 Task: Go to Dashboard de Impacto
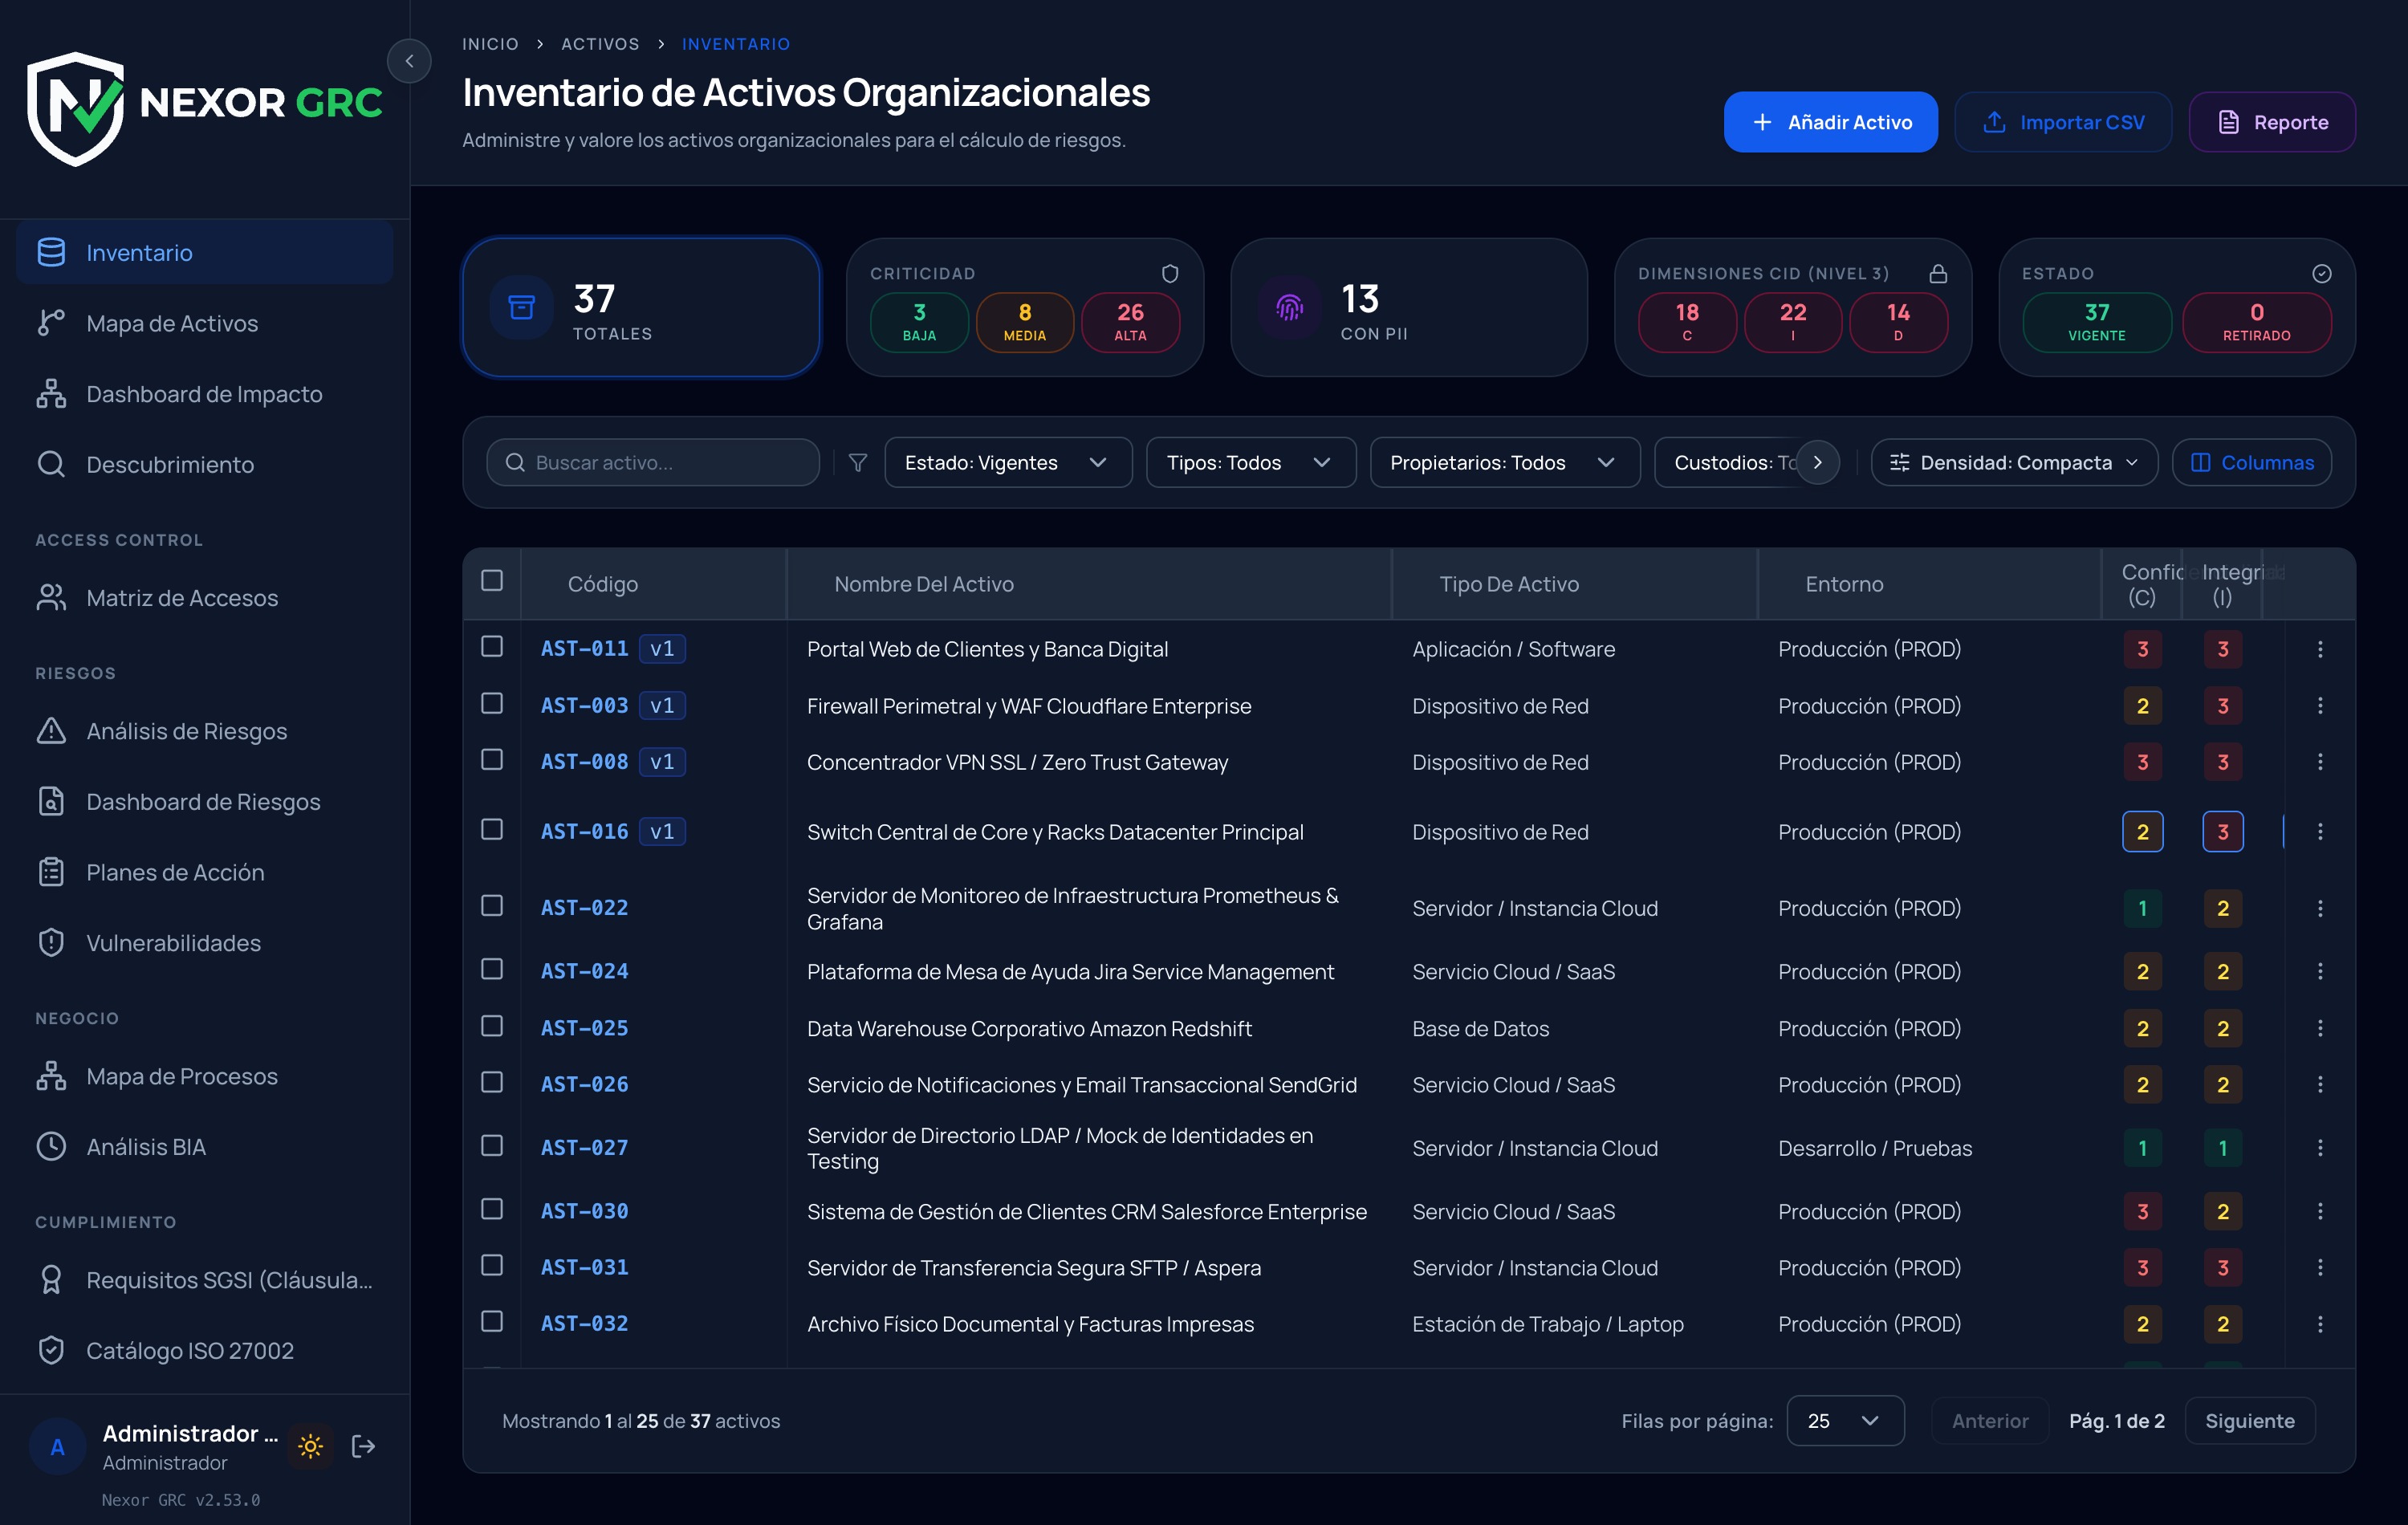pos(205,394)
